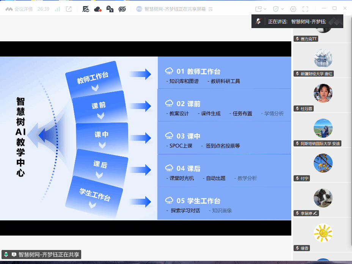352x264 pixels.
Task: Click the annotation-disabled icon in toolbar
Action: pyautogui.click(x=85, y=9)
